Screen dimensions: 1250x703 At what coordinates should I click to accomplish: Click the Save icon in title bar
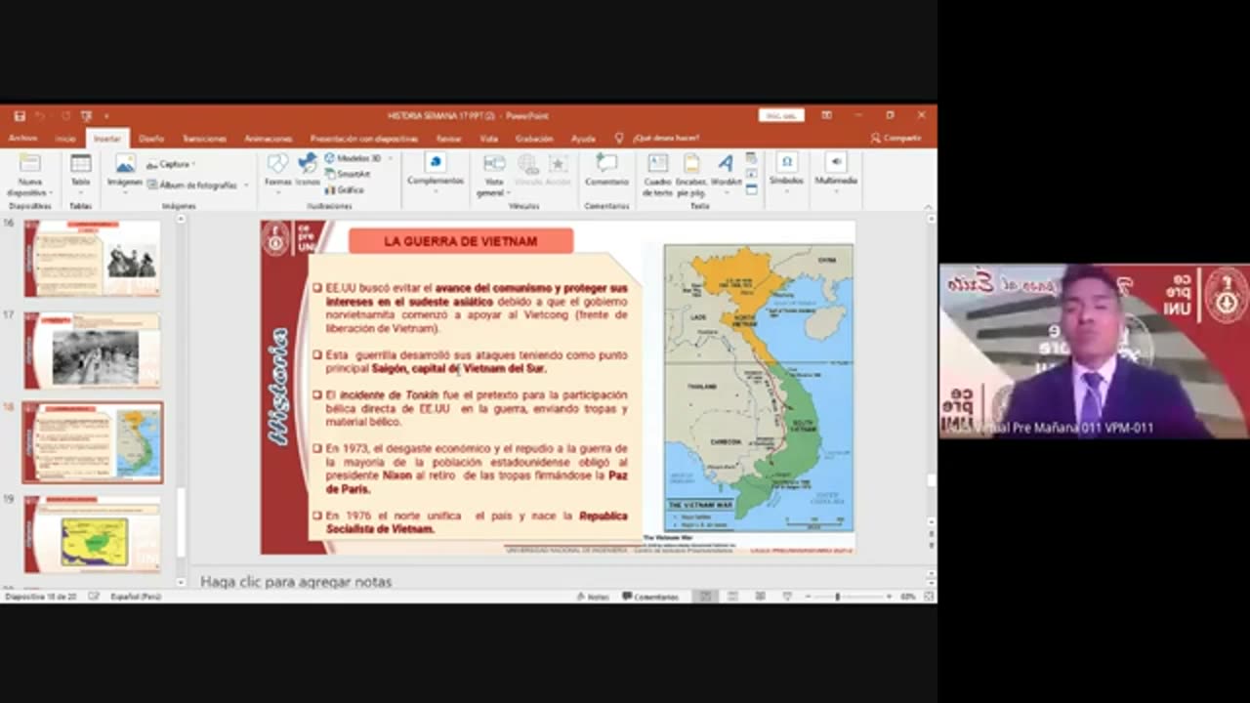tap(20, 115)
